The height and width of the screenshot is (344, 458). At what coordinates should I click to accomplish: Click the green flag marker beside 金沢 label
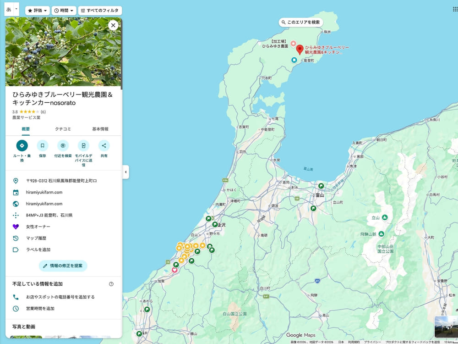coord(215,224)
